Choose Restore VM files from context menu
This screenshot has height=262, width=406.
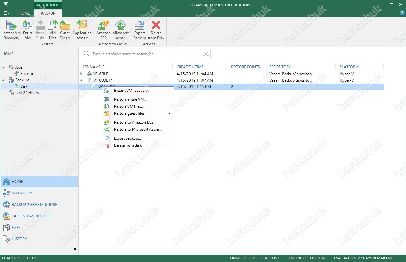[x=138, y=106]
